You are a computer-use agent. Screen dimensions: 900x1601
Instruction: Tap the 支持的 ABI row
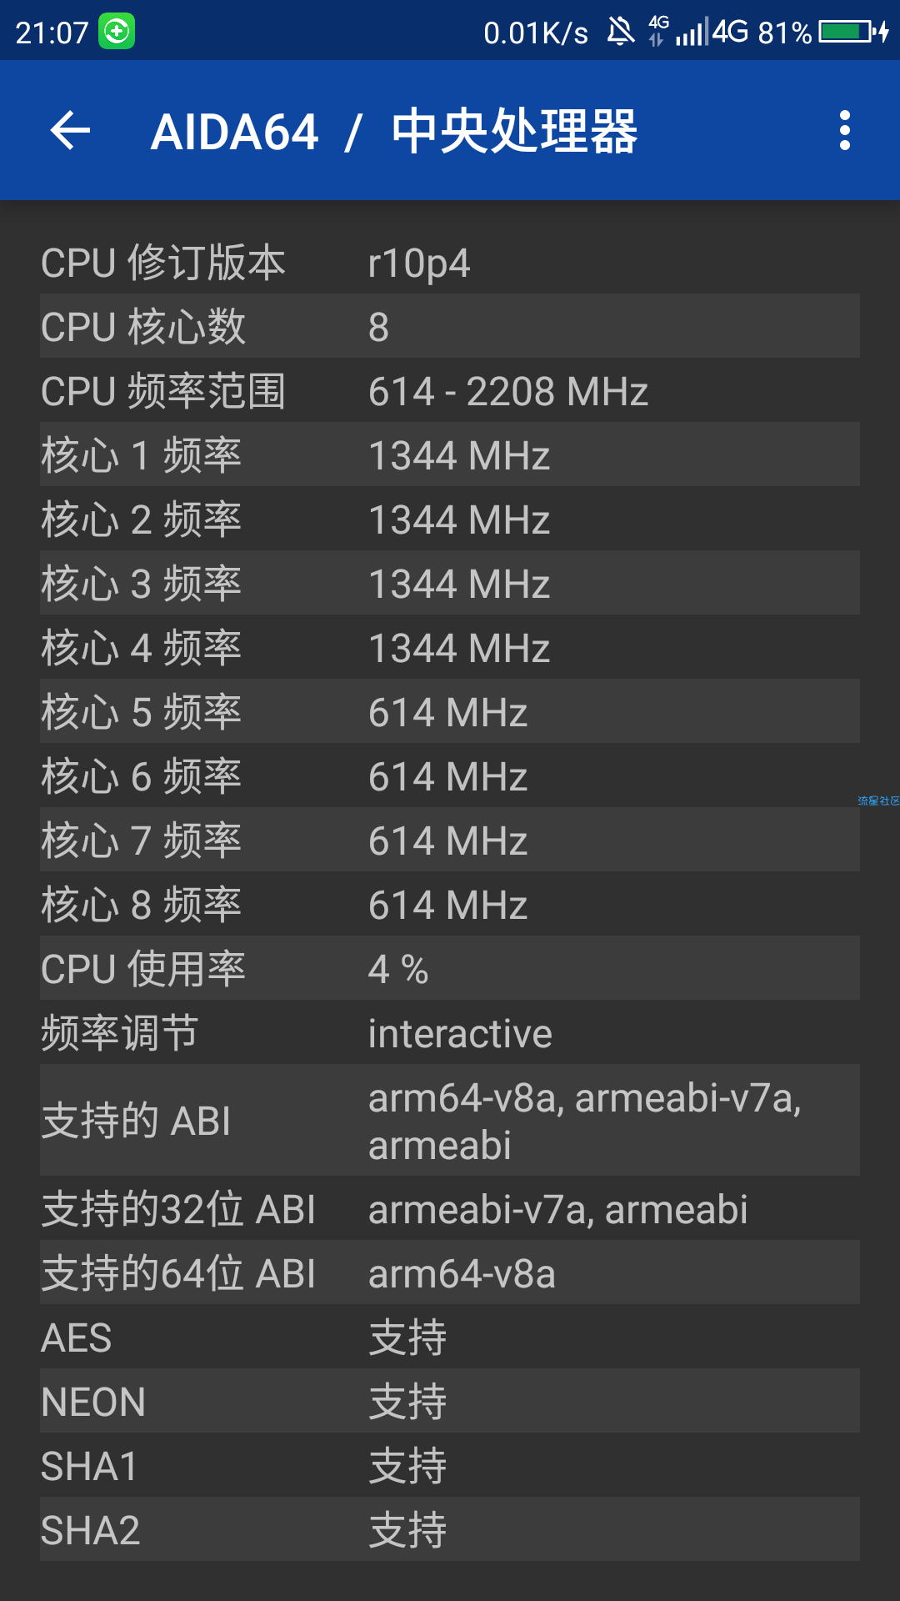tap(450, 1120)
